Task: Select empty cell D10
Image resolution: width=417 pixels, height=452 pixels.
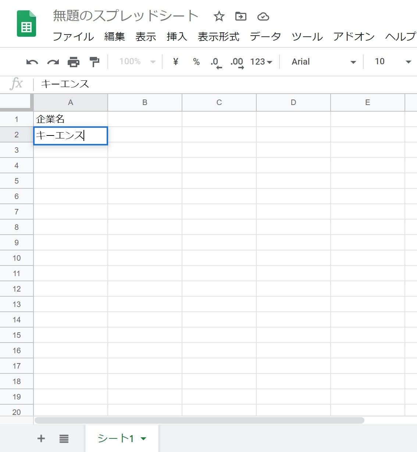Action: (x=293, y=258)
